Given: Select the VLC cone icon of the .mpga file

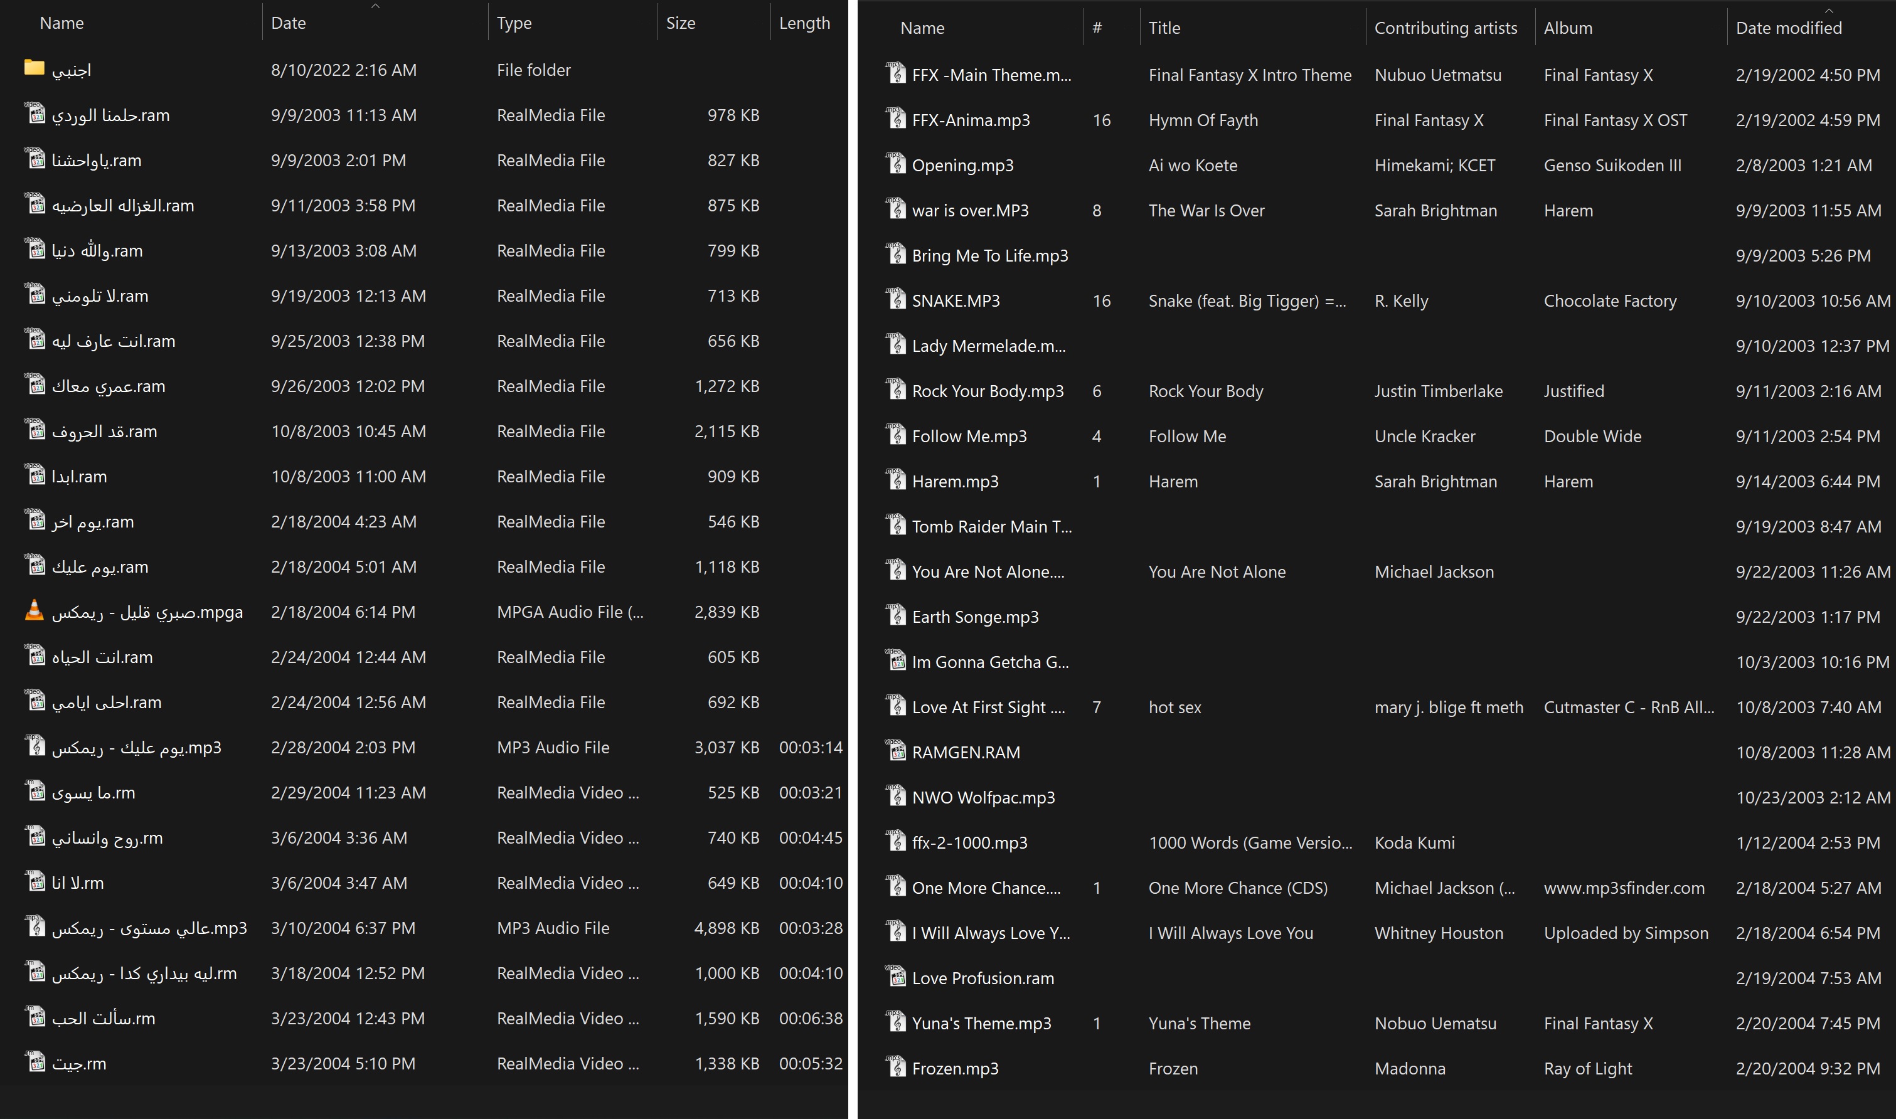Looking at the screenshot, I should [x=34, y=610].
